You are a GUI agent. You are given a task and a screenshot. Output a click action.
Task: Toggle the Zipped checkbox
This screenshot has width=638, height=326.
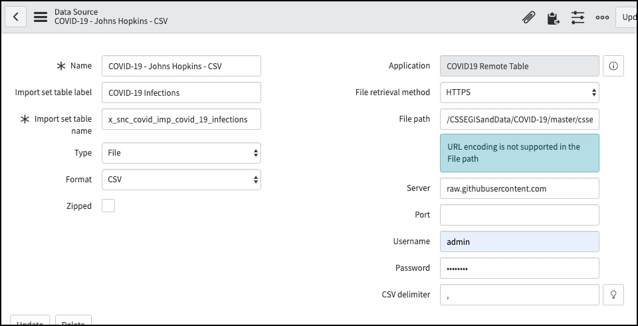click(x=108, y=206)
